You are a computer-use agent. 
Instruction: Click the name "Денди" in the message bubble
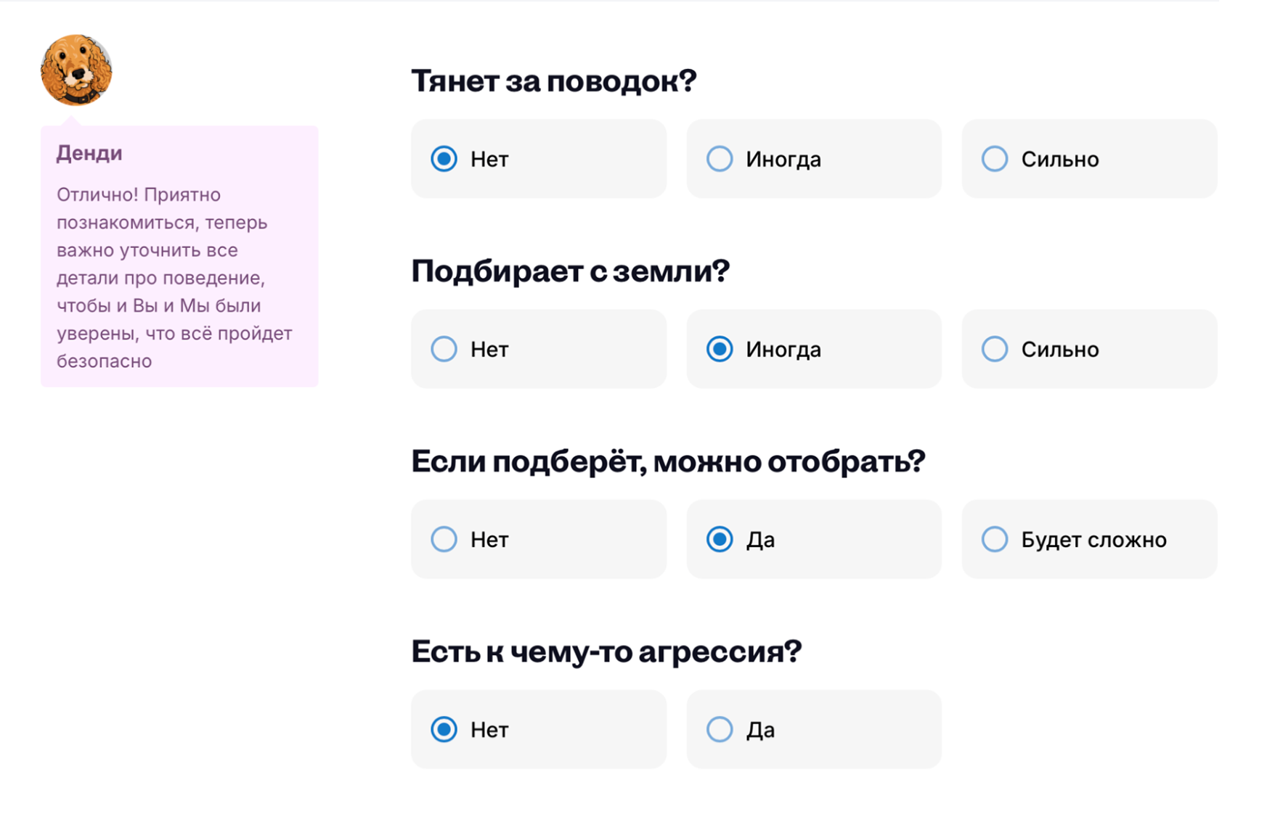click(x=89, y=153)
